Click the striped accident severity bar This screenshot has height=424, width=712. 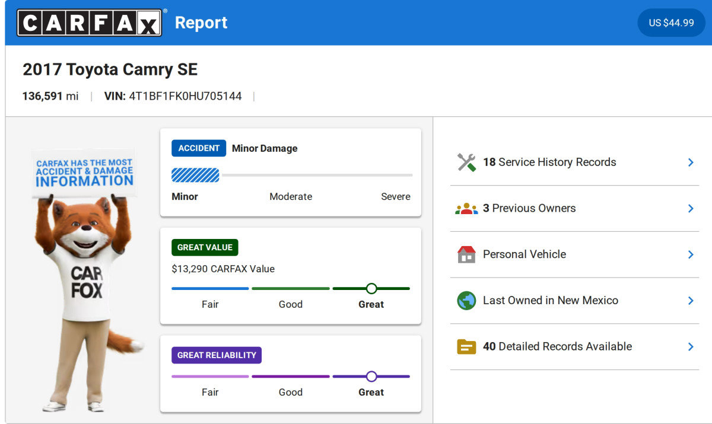point(195,175)
